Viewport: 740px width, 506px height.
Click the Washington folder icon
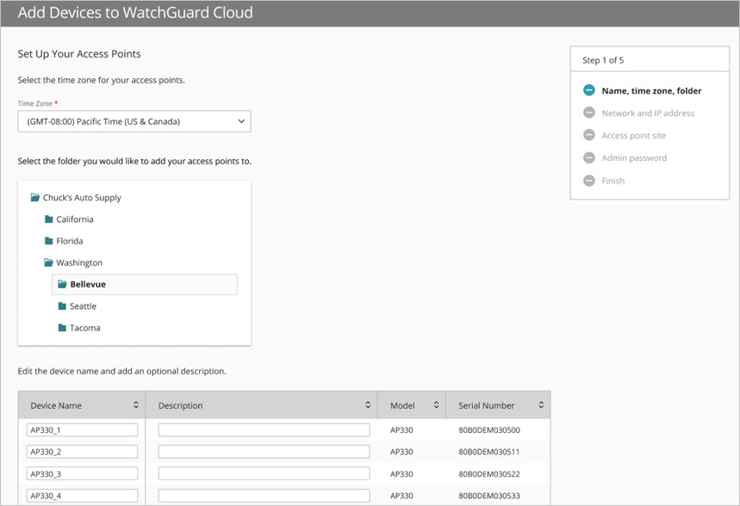[x=47, y=262]
